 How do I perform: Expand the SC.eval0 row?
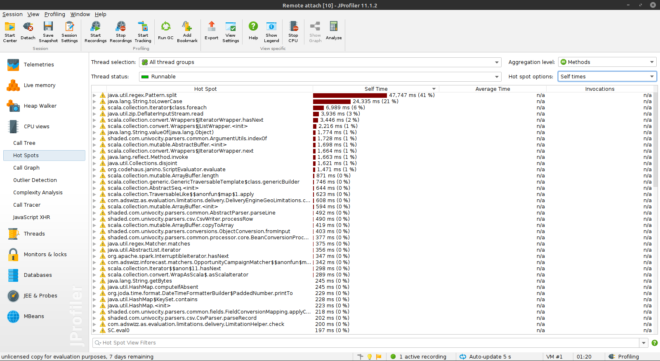(x=94, y=330)
